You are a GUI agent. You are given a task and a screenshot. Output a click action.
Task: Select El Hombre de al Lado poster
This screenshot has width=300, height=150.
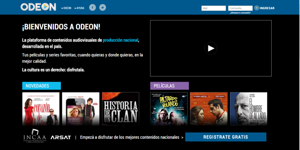pyautogui.click(x=248, y=109)
